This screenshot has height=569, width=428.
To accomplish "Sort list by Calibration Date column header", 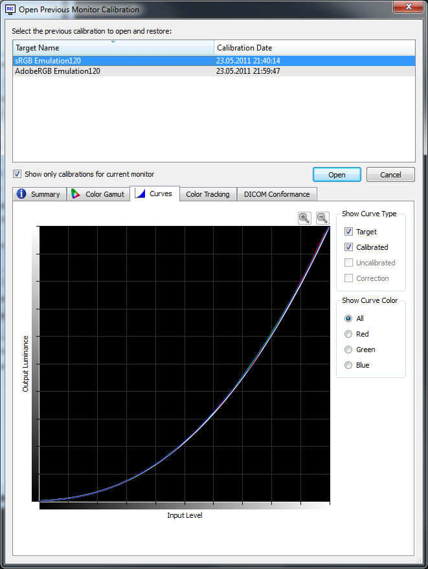I will tap(314, 48).
